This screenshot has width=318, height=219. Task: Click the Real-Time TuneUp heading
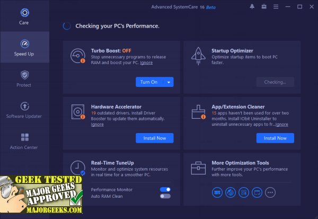112,163
